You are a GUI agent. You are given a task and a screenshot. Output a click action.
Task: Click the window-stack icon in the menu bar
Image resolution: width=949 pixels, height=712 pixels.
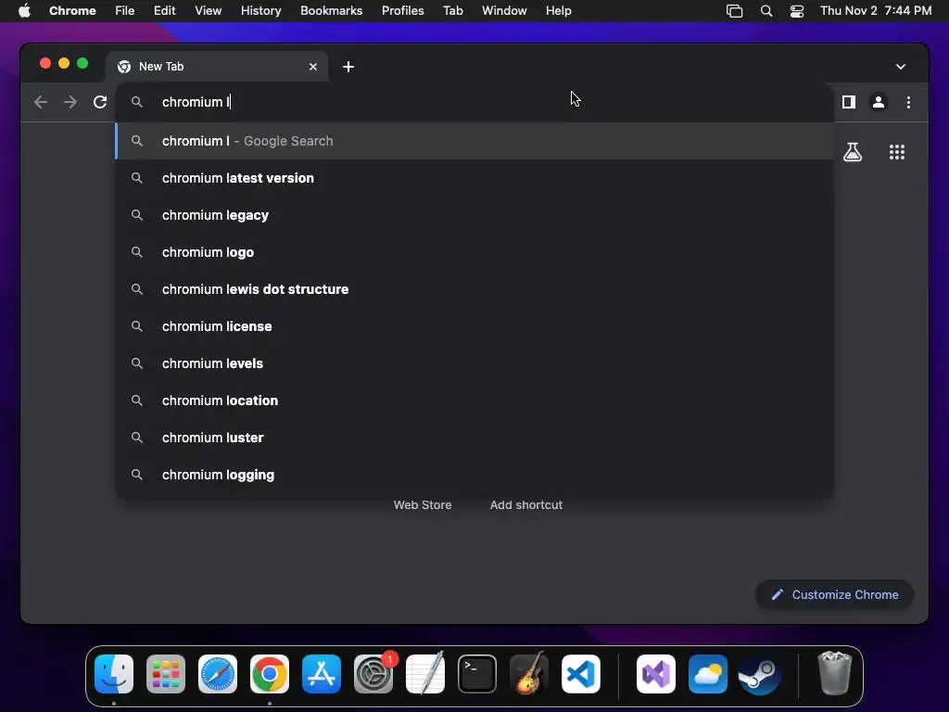click(x=734, y=11)
